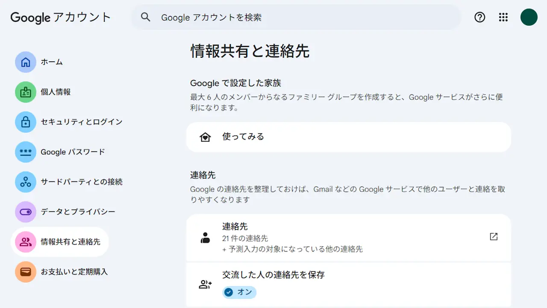Click the Google アカウント logo
Image resolution: width=547 pixels, height=308 pixels.
point(61,17)
